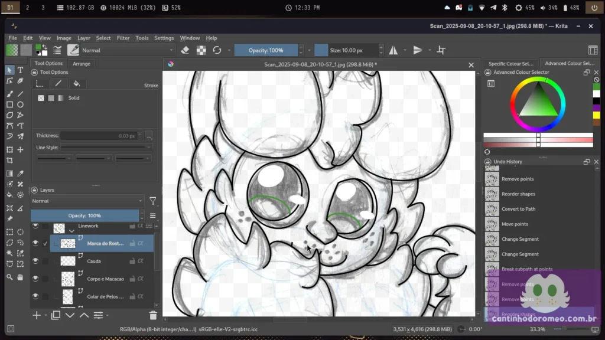605x340 pixels.
Task: Open the layer filter funnel menu
Action: (153, 201)
